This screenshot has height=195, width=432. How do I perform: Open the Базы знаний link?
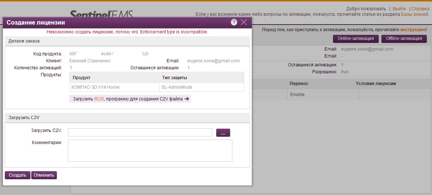[415, 14]
